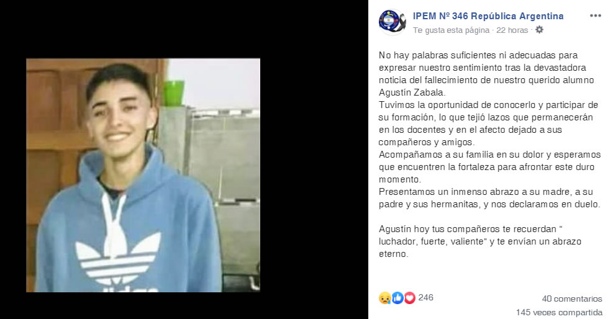Screen dimensions: 613x319
Task: Click Te gusta esta página text
Action: (451, 30)
